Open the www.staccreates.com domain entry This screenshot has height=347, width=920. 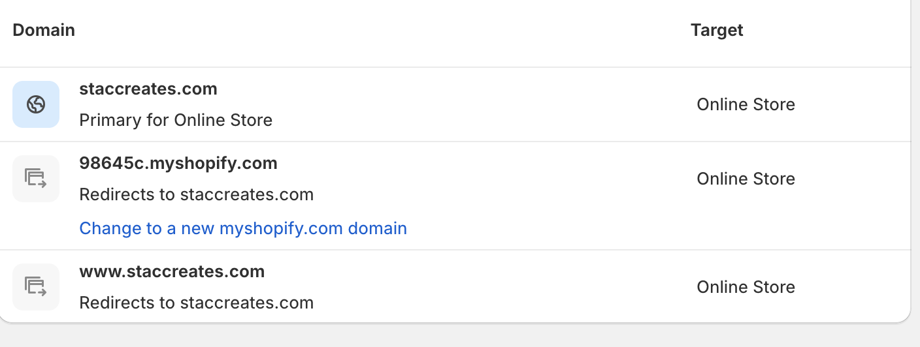[x=172, y=271]
